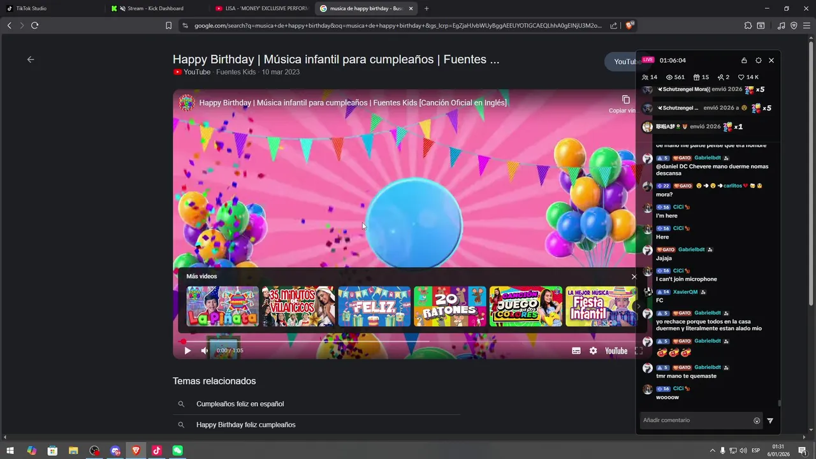The width and height of the screenshot is (816, 459).
Task: Search Cumpleaños feliz en español
Action: pyautogui.click(x=240, y=404)
